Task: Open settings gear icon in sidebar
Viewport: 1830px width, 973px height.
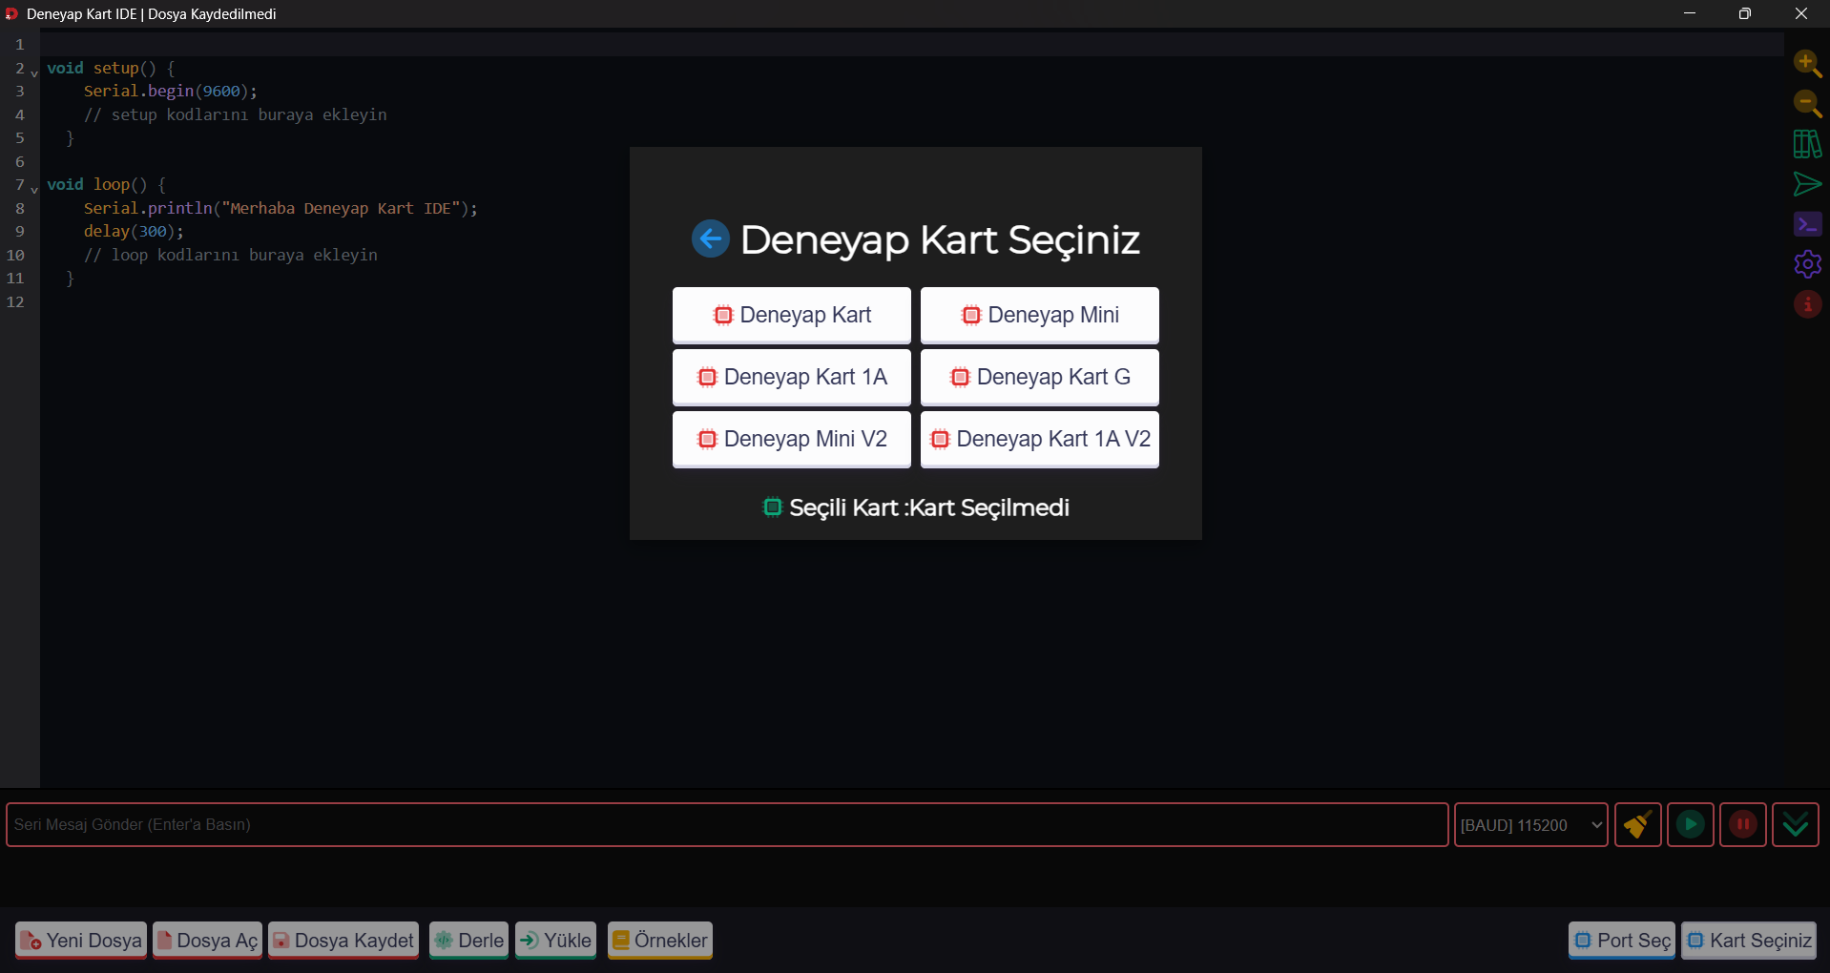Action: click(1807, 264)
